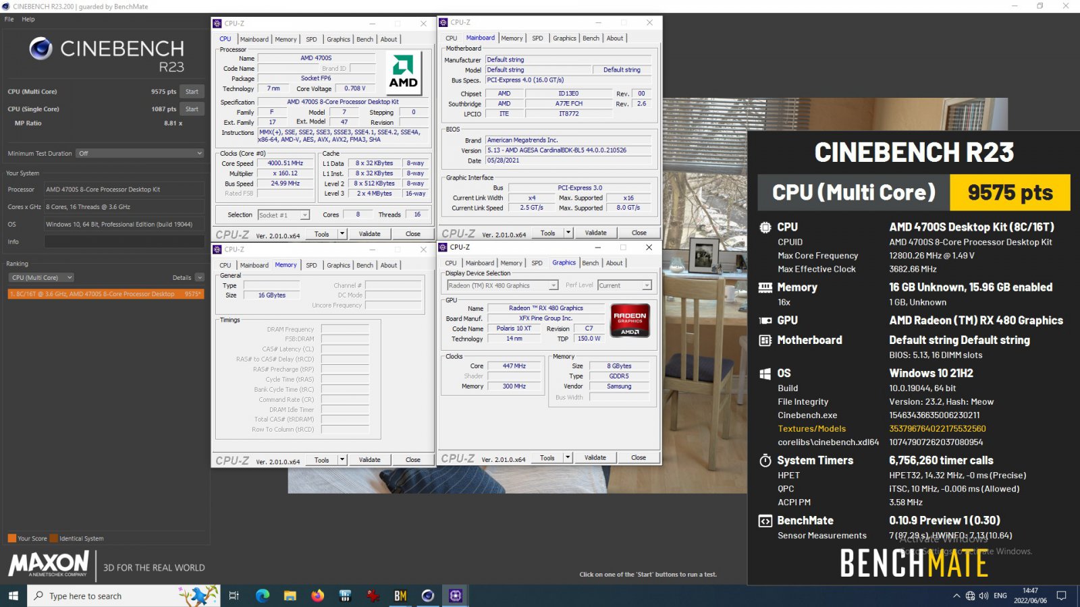Open the Windows notification center
This screenshot has height=607, width=1080.
click(1061, 596)
